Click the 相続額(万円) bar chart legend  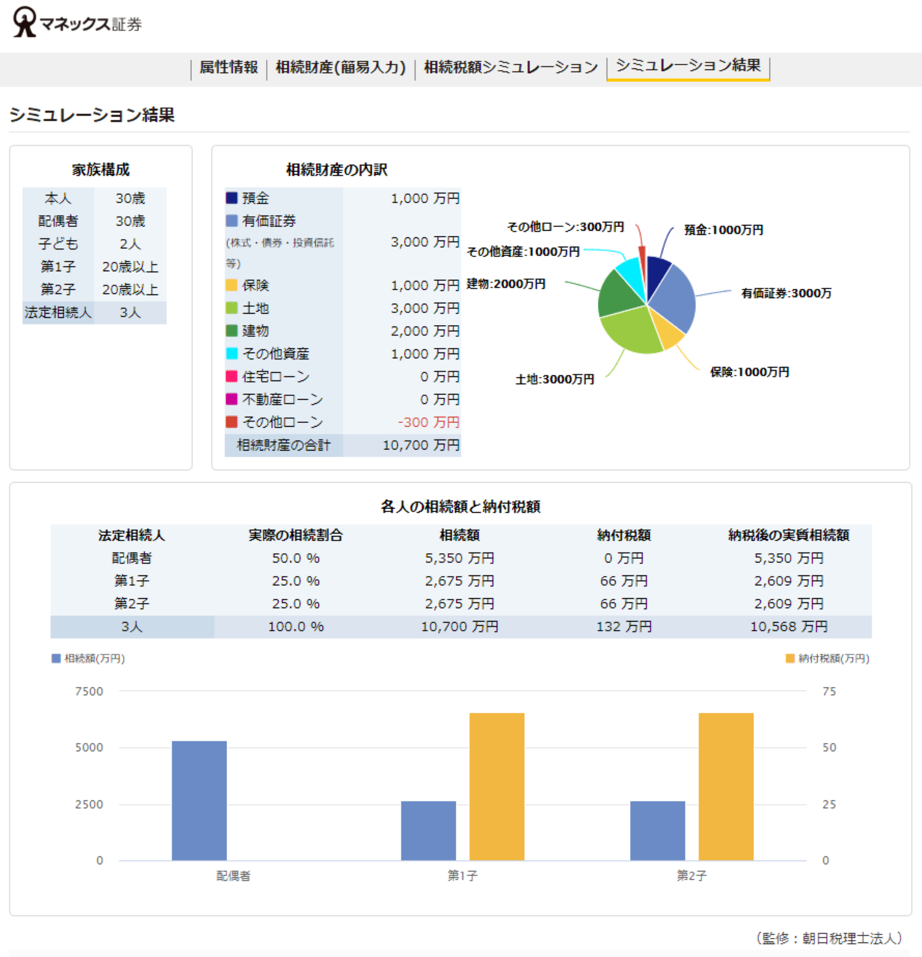tap(89, 658)
